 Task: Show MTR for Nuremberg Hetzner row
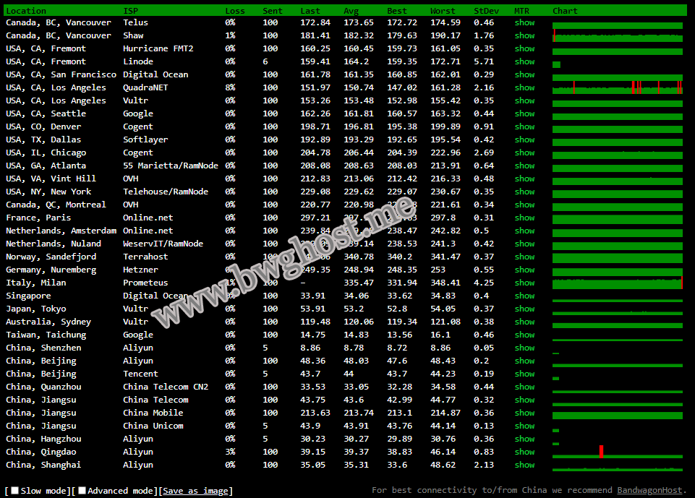[524, 270]
